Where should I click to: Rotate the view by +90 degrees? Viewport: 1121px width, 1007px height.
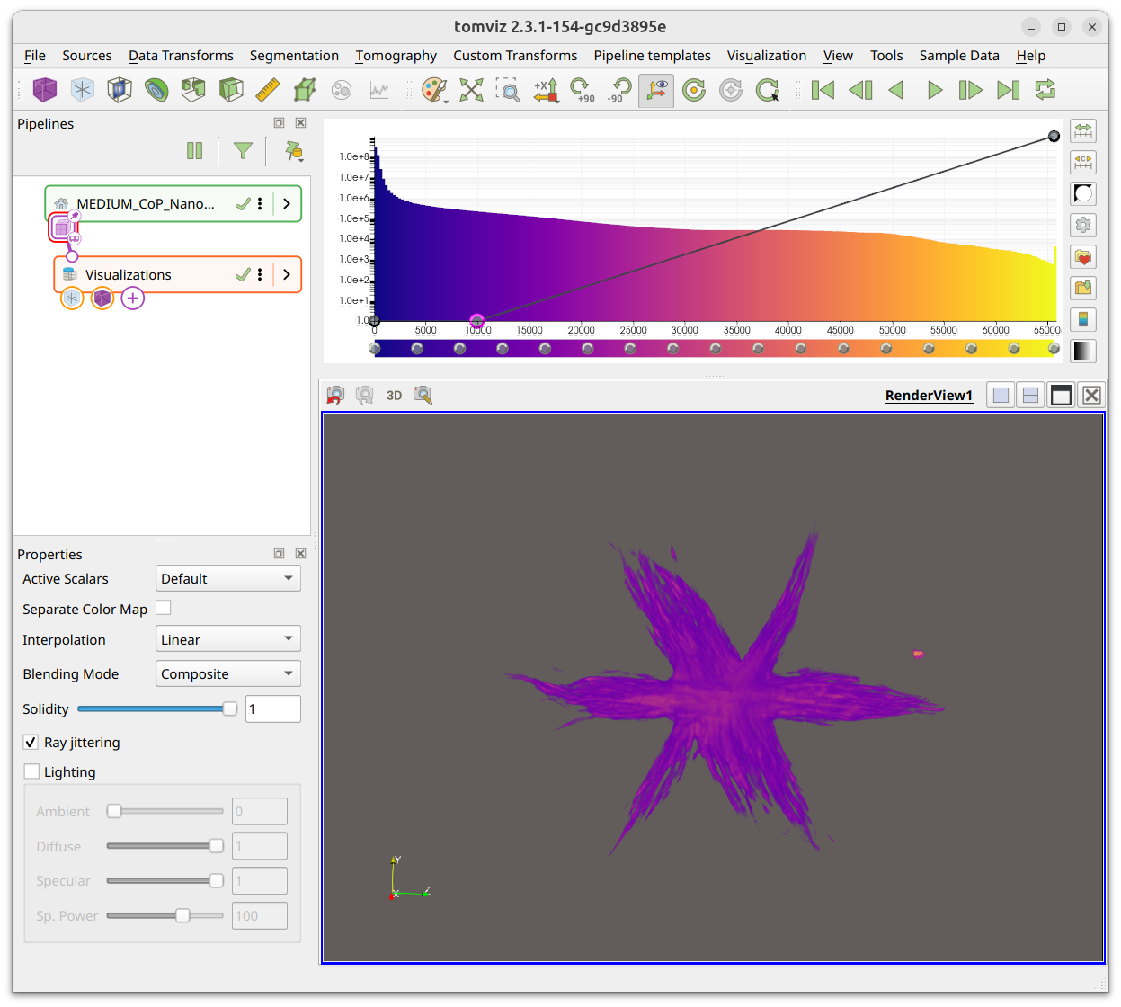583,90
